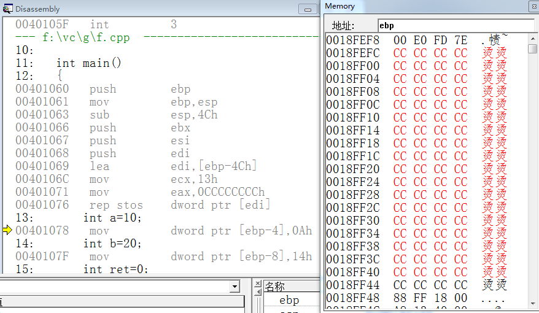Click source line 14 int b=20

point(79,243)
